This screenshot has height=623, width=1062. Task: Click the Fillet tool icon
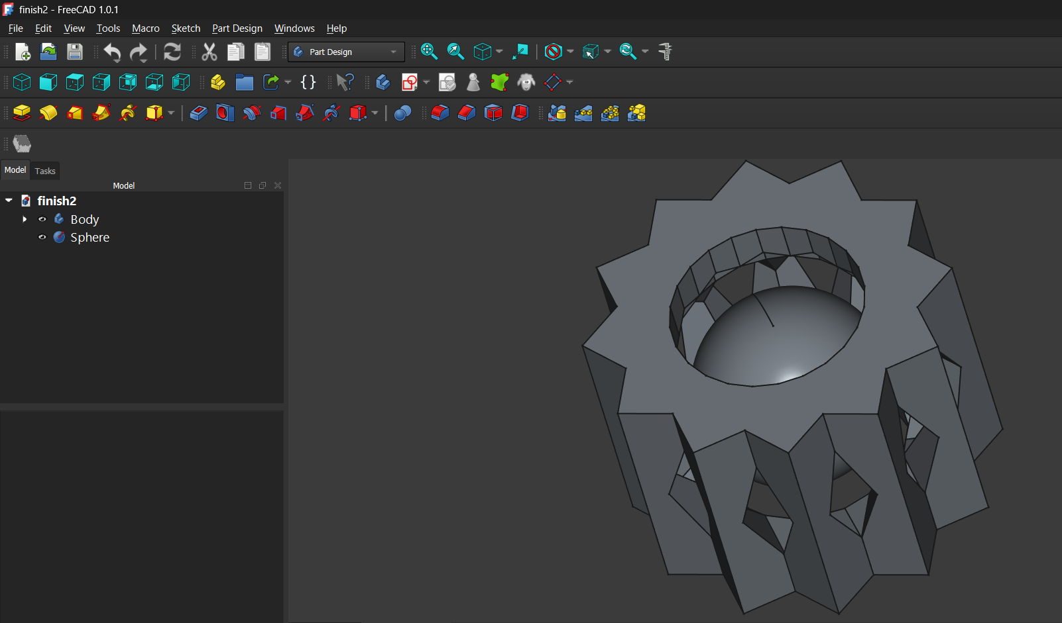pyautogui.click(x=440, y=113)
